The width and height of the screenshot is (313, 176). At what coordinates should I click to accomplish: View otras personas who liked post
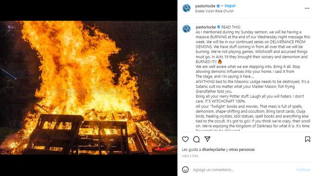coord(242,149)
